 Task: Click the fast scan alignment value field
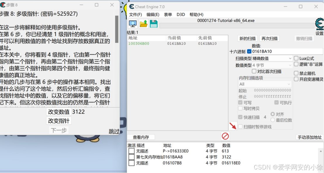[x=265, y=117]
